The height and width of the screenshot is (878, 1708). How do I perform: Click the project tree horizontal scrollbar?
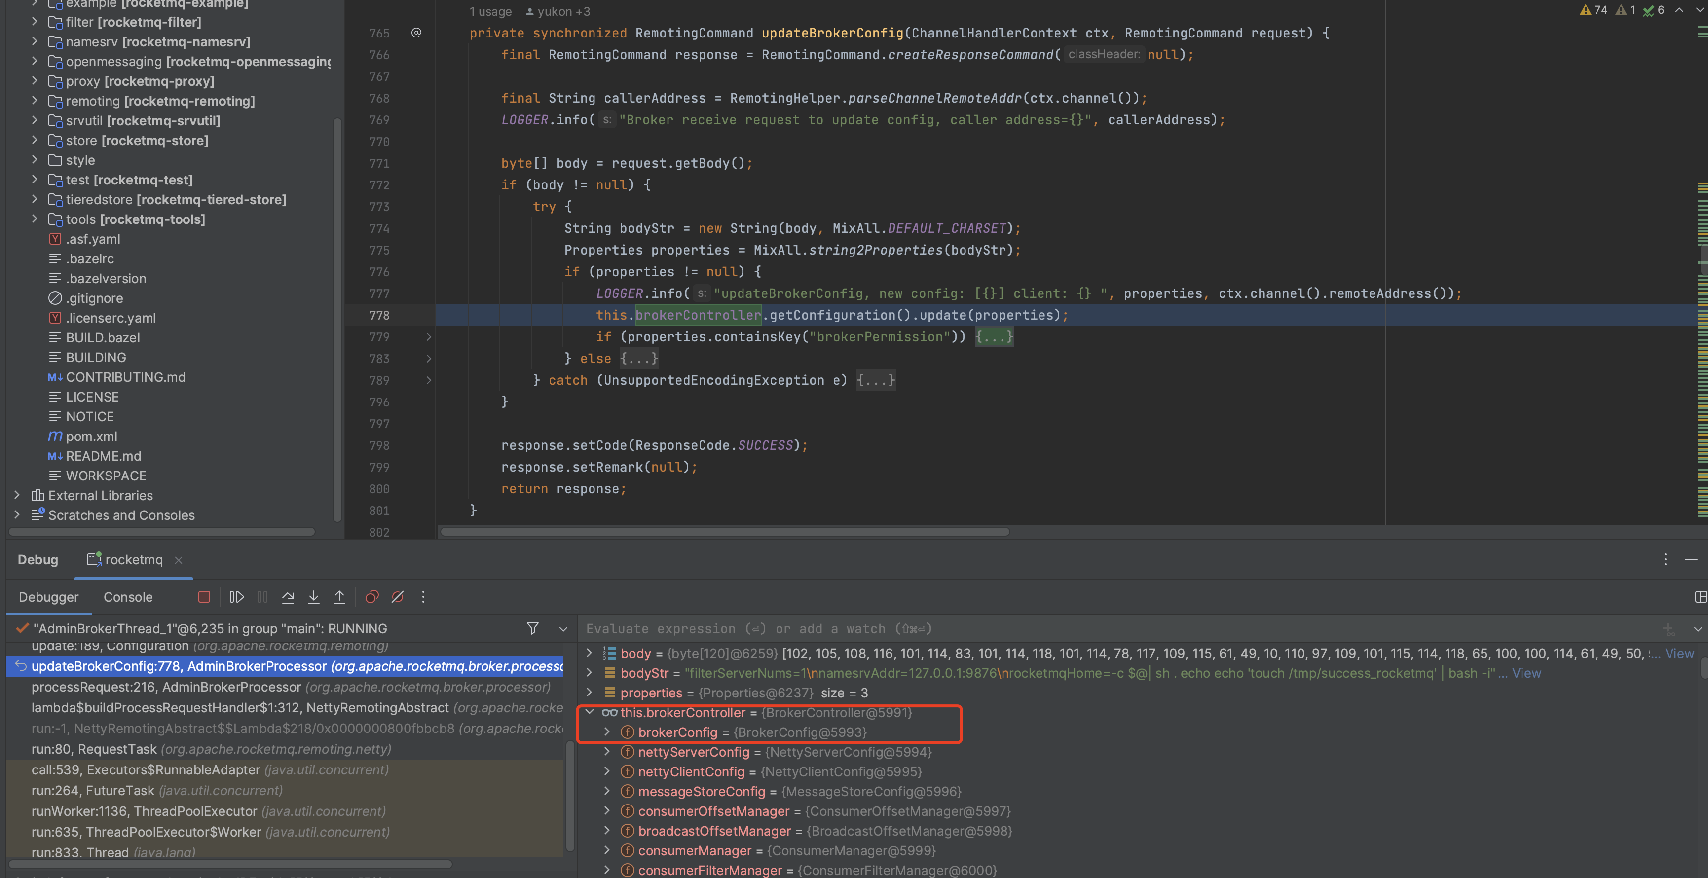coord(162,531)
